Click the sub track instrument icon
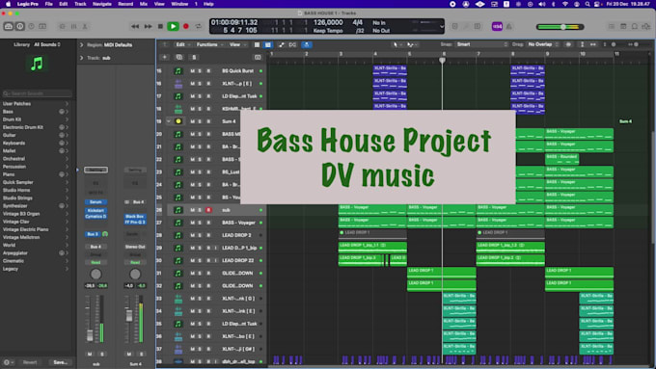Screen dimensions: 656x369 [x=178, y=210]
